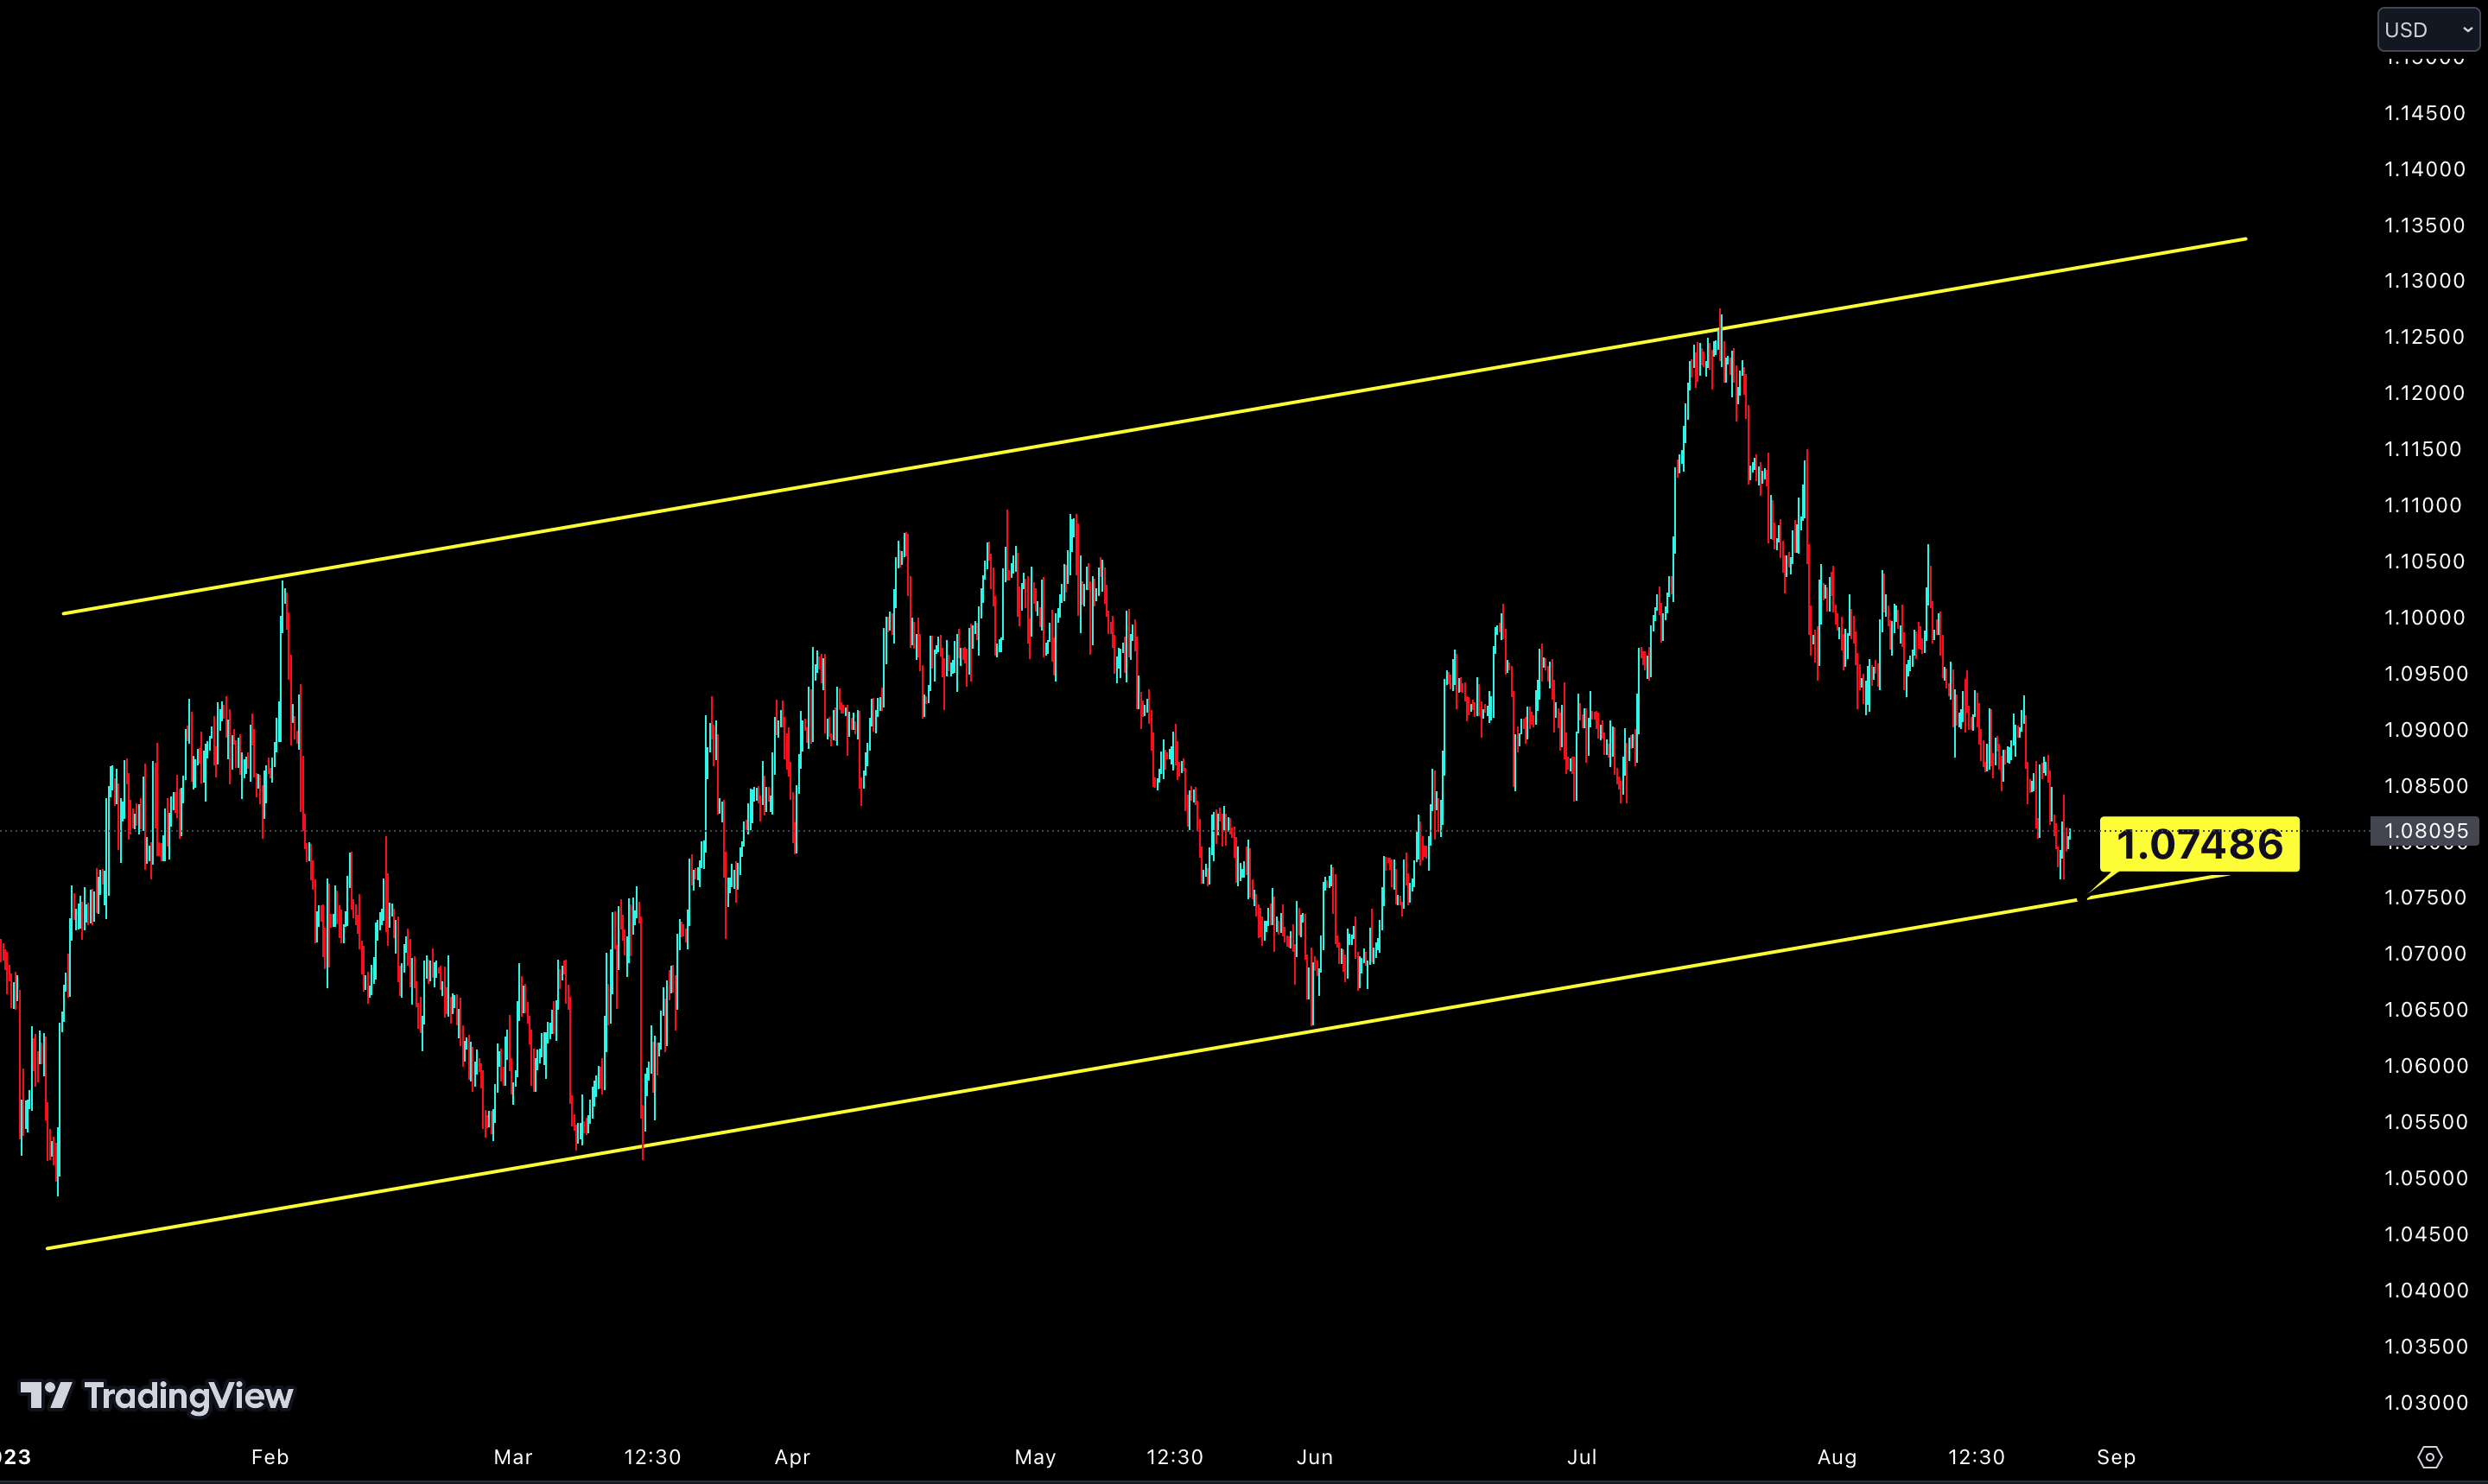This screenshot has height=1484, width=2488.
Task: Click the Sep label on time axis
Action: tap(2116, 1457)
